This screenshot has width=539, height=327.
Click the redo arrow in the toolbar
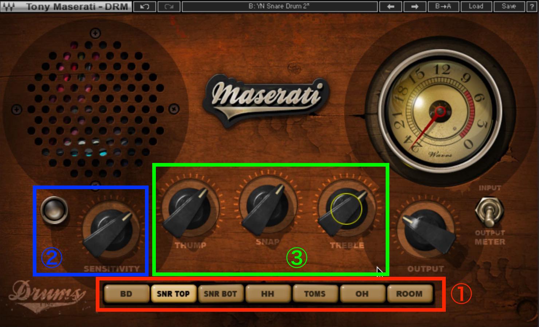click(x=169, y=7)
